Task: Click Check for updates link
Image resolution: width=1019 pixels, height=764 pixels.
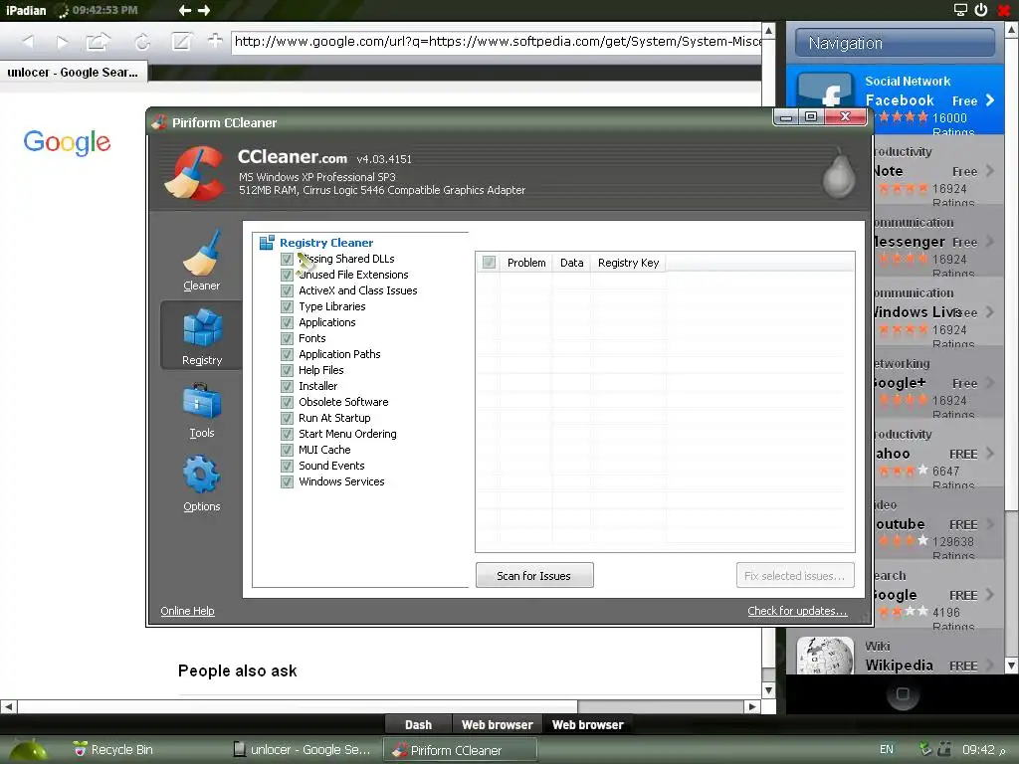Action: tap(797, 611)
